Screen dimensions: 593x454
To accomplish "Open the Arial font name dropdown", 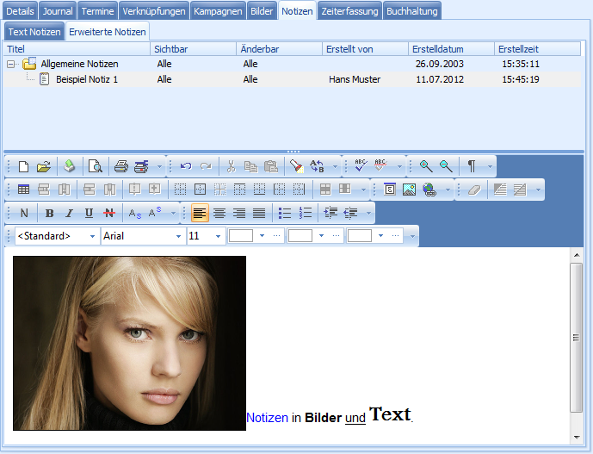I will 178,236.
